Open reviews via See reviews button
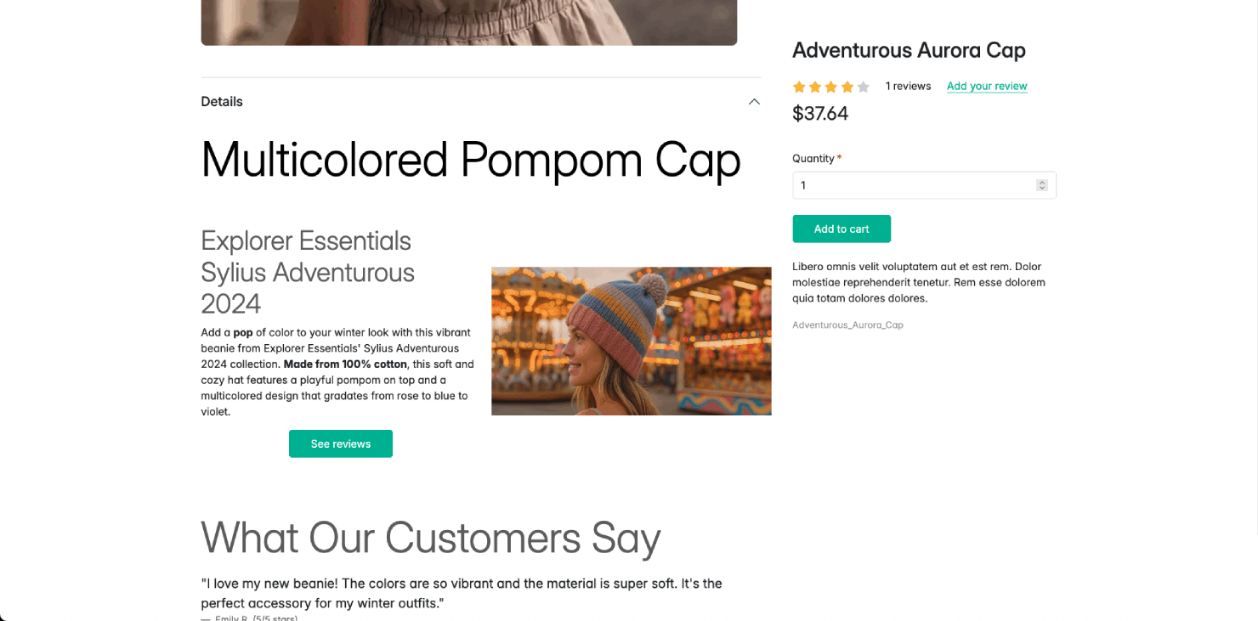The image size is (1258, 621). coord(341,443)
